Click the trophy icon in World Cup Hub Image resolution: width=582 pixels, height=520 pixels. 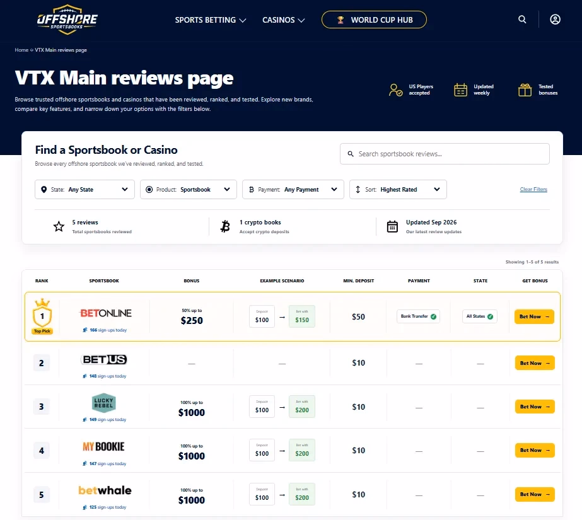tap(340, 20)
